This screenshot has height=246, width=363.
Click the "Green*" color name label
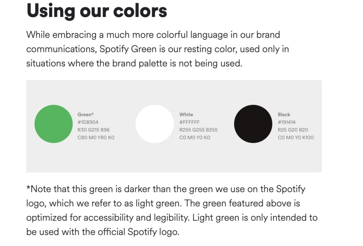[x=85, y=114]
